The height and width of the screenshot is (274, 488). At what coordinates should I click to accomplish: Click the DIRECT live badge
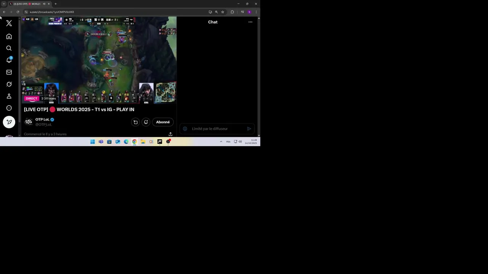[32, 99]
